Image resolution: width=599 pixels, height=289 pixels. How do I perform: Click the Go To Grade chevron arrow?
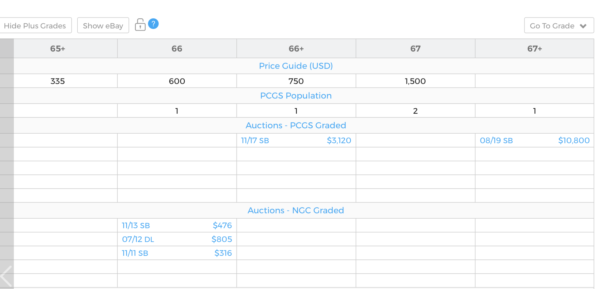click(583, 26)
